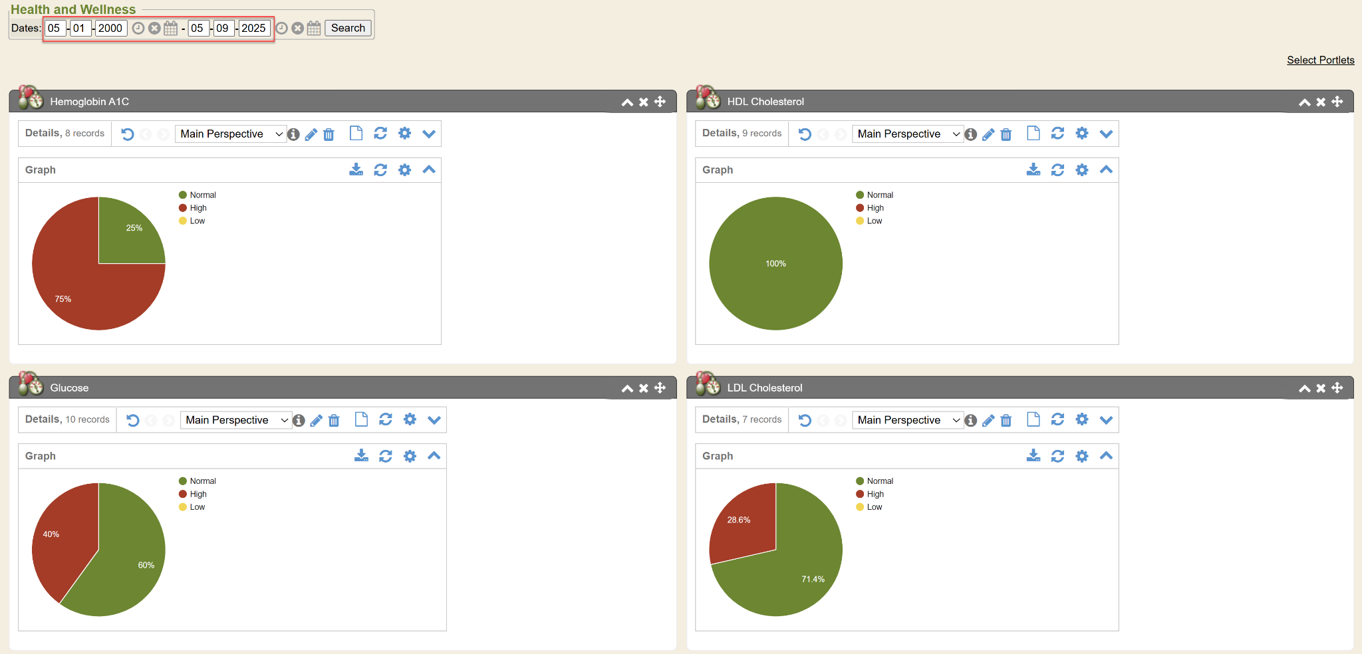
Task: Collapse the LDL Cholesterol portlet
Action: click(x=1304, y=388)
